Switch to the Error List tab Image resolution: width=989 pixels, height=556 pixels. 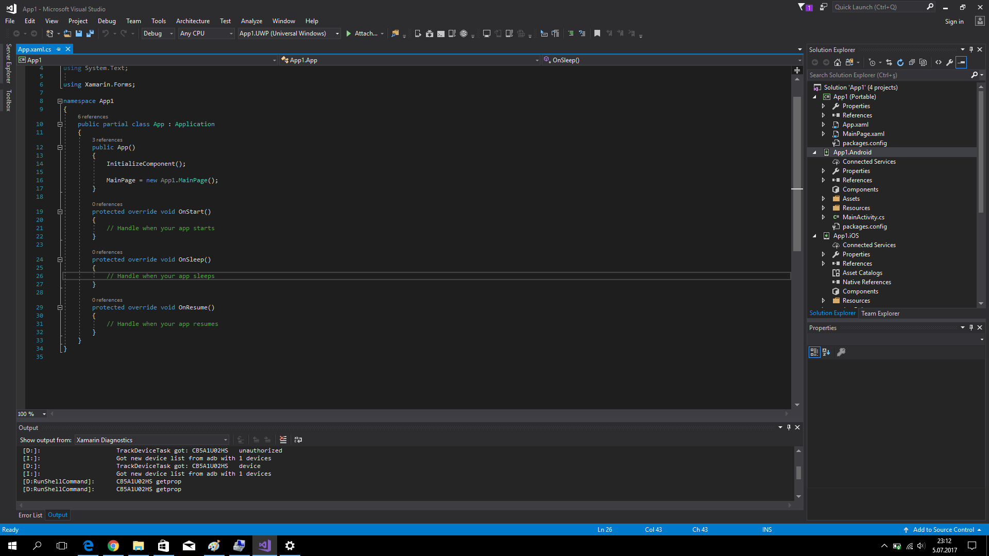pyautogui.click(x=30, y=515)
